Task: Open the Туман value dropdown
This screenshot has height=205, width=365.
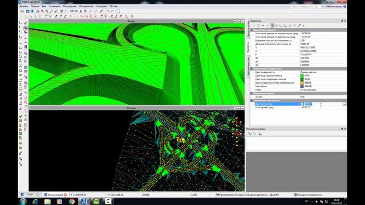Action: [323, 97]
